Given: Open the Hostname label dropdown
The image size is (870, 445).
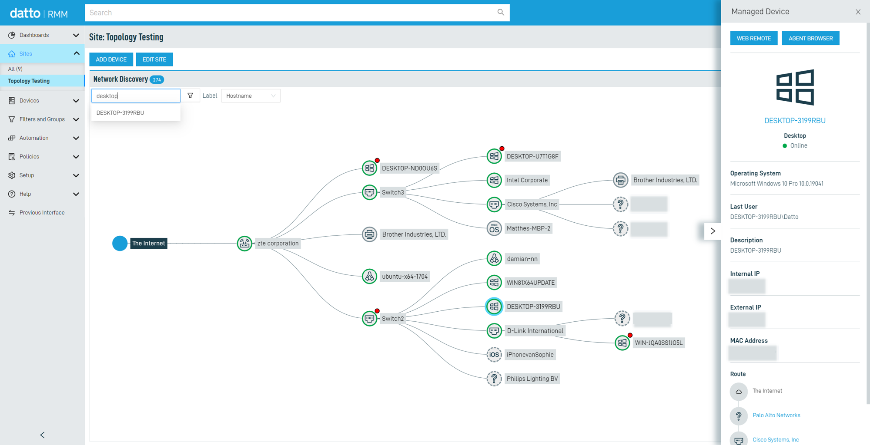Looking at the screenshot, I should click(x=251, y=96).
